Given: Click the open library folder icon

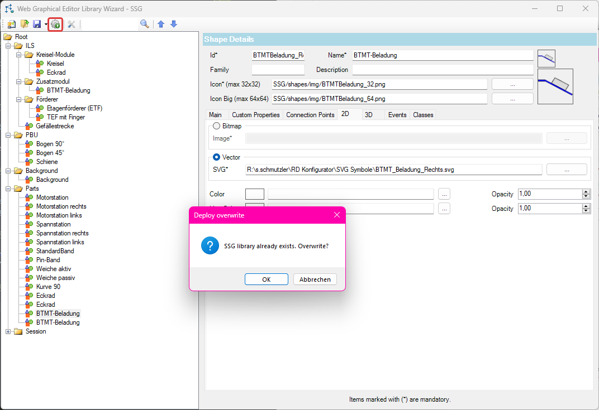Looking at the screenshot, I should 25,24.
